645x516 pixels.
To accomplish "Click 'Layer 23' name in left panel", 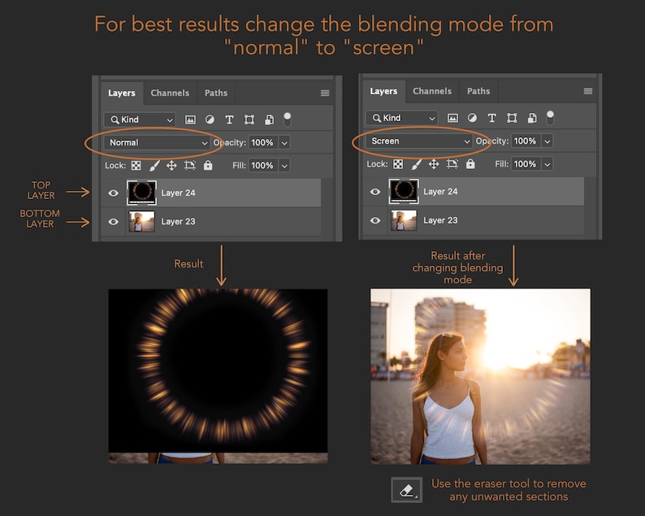I will pyautogui.click(x=178, y=221).
